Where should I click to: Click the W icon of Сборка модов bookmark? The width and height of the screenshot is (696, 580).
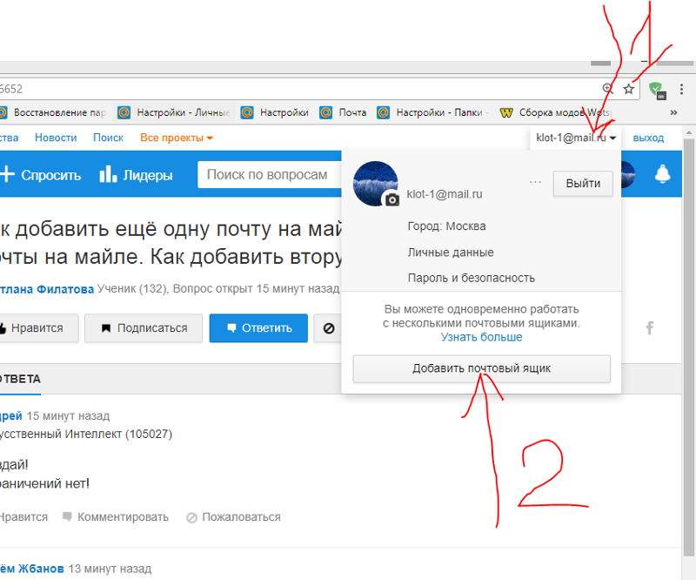coord(506,112)
